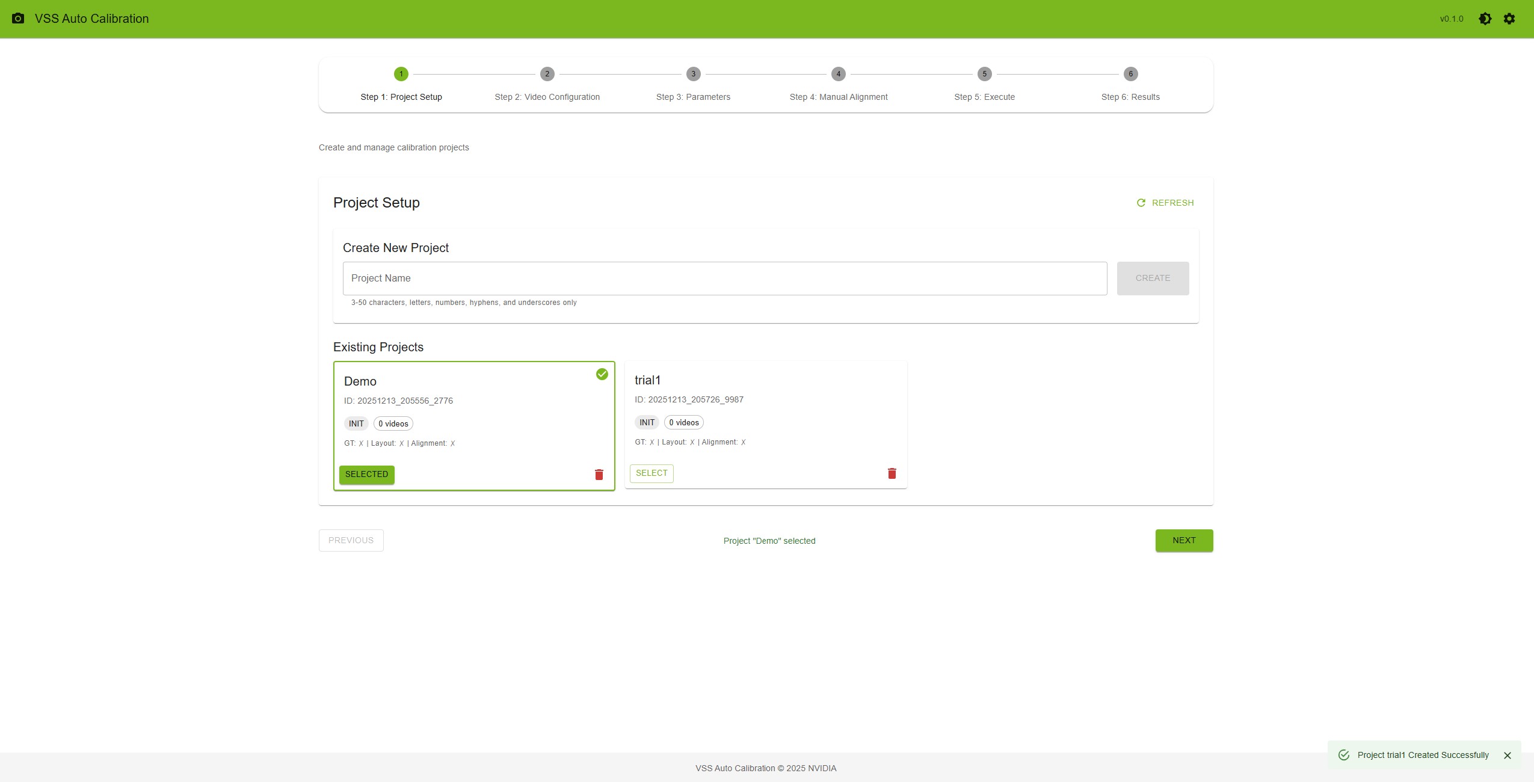Dismiss the success notification with X
The width and height of the screenshot is (1534, 782).
[x=1507, y=756]
